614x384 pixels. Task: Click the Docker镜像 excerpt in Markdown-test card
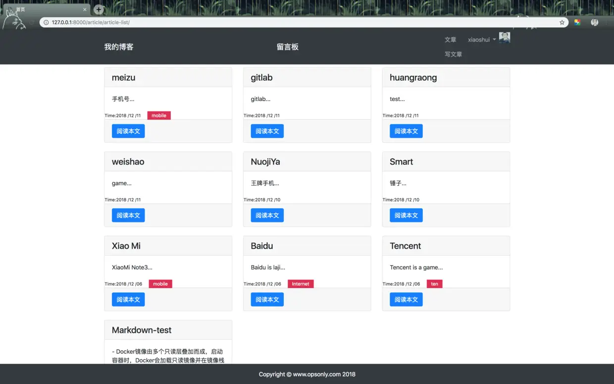point(168,356)
